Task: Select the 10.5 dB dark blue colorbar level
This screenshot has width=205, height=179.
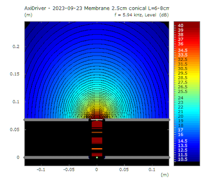Action: 182,159
